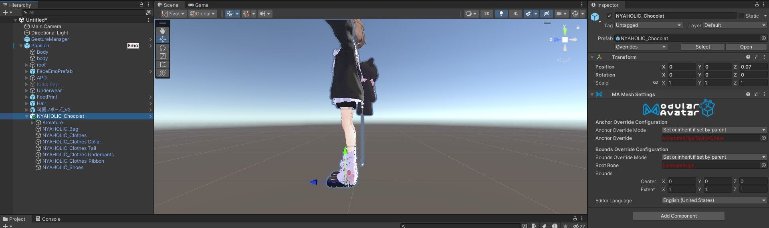Open the Prefab object picker for NYAHOLIC_Chocolat
The width and height of the screenshot is (769, 228).
coord(763,38)
